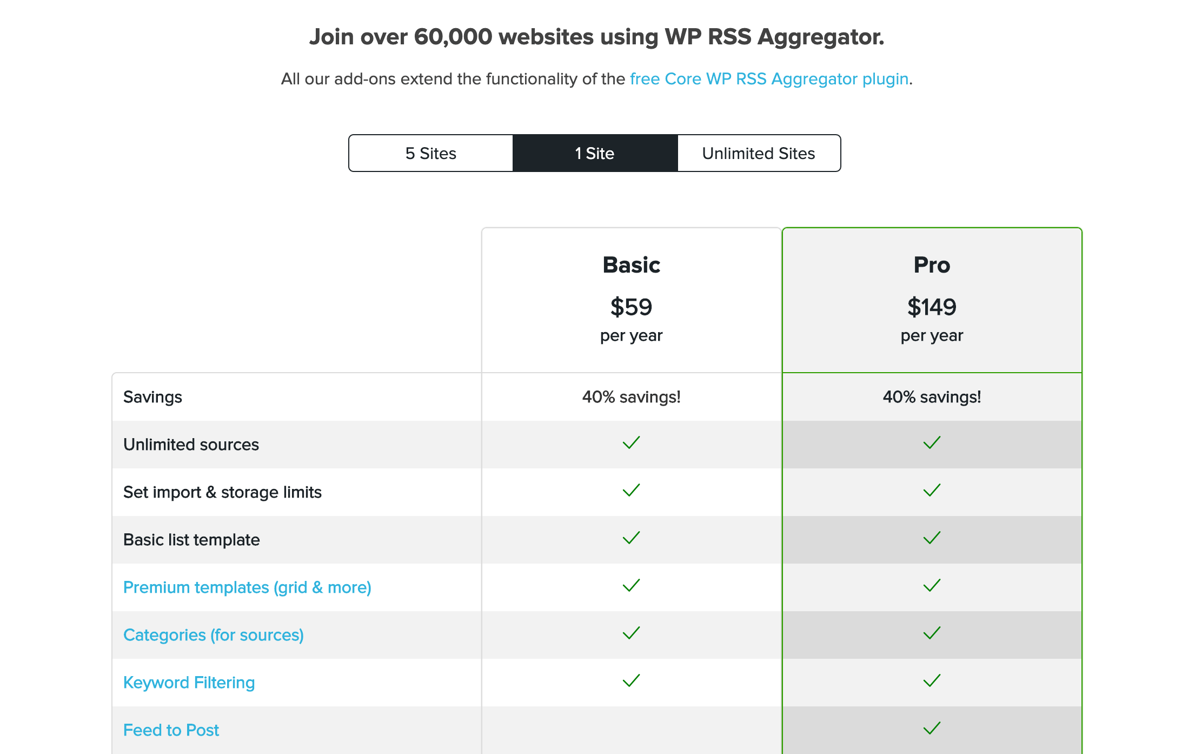
Task: Select the 1 Site pricing tab
Action: point(595,153)
